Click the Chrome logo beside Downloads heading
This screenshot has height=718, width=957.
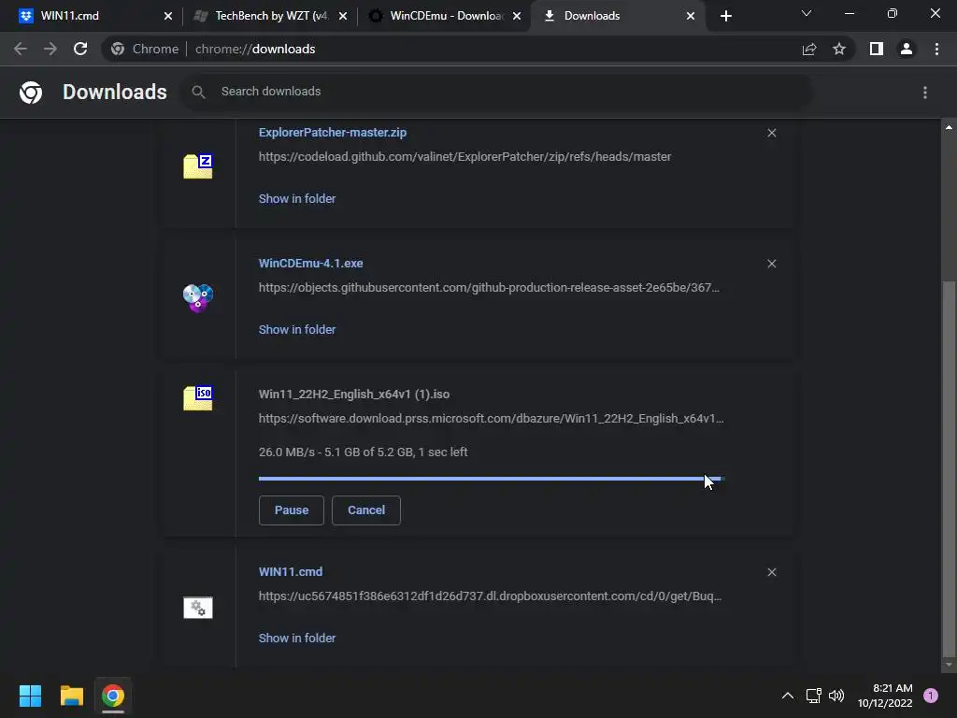31,93
